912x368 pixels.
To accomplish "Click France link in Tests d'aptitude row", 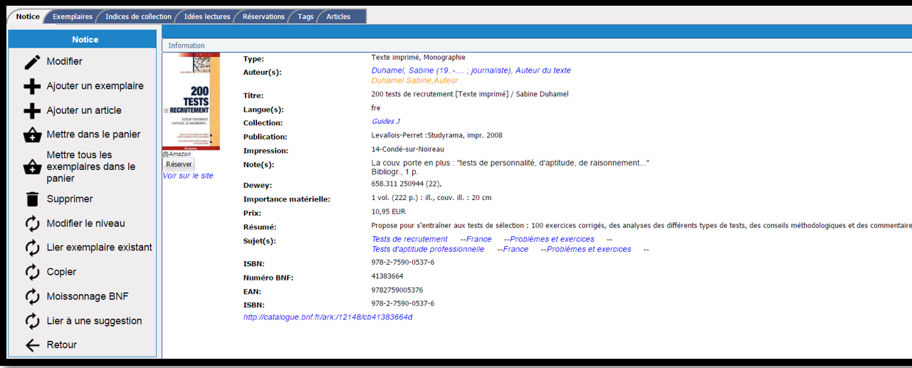I will tap(515, 249).
